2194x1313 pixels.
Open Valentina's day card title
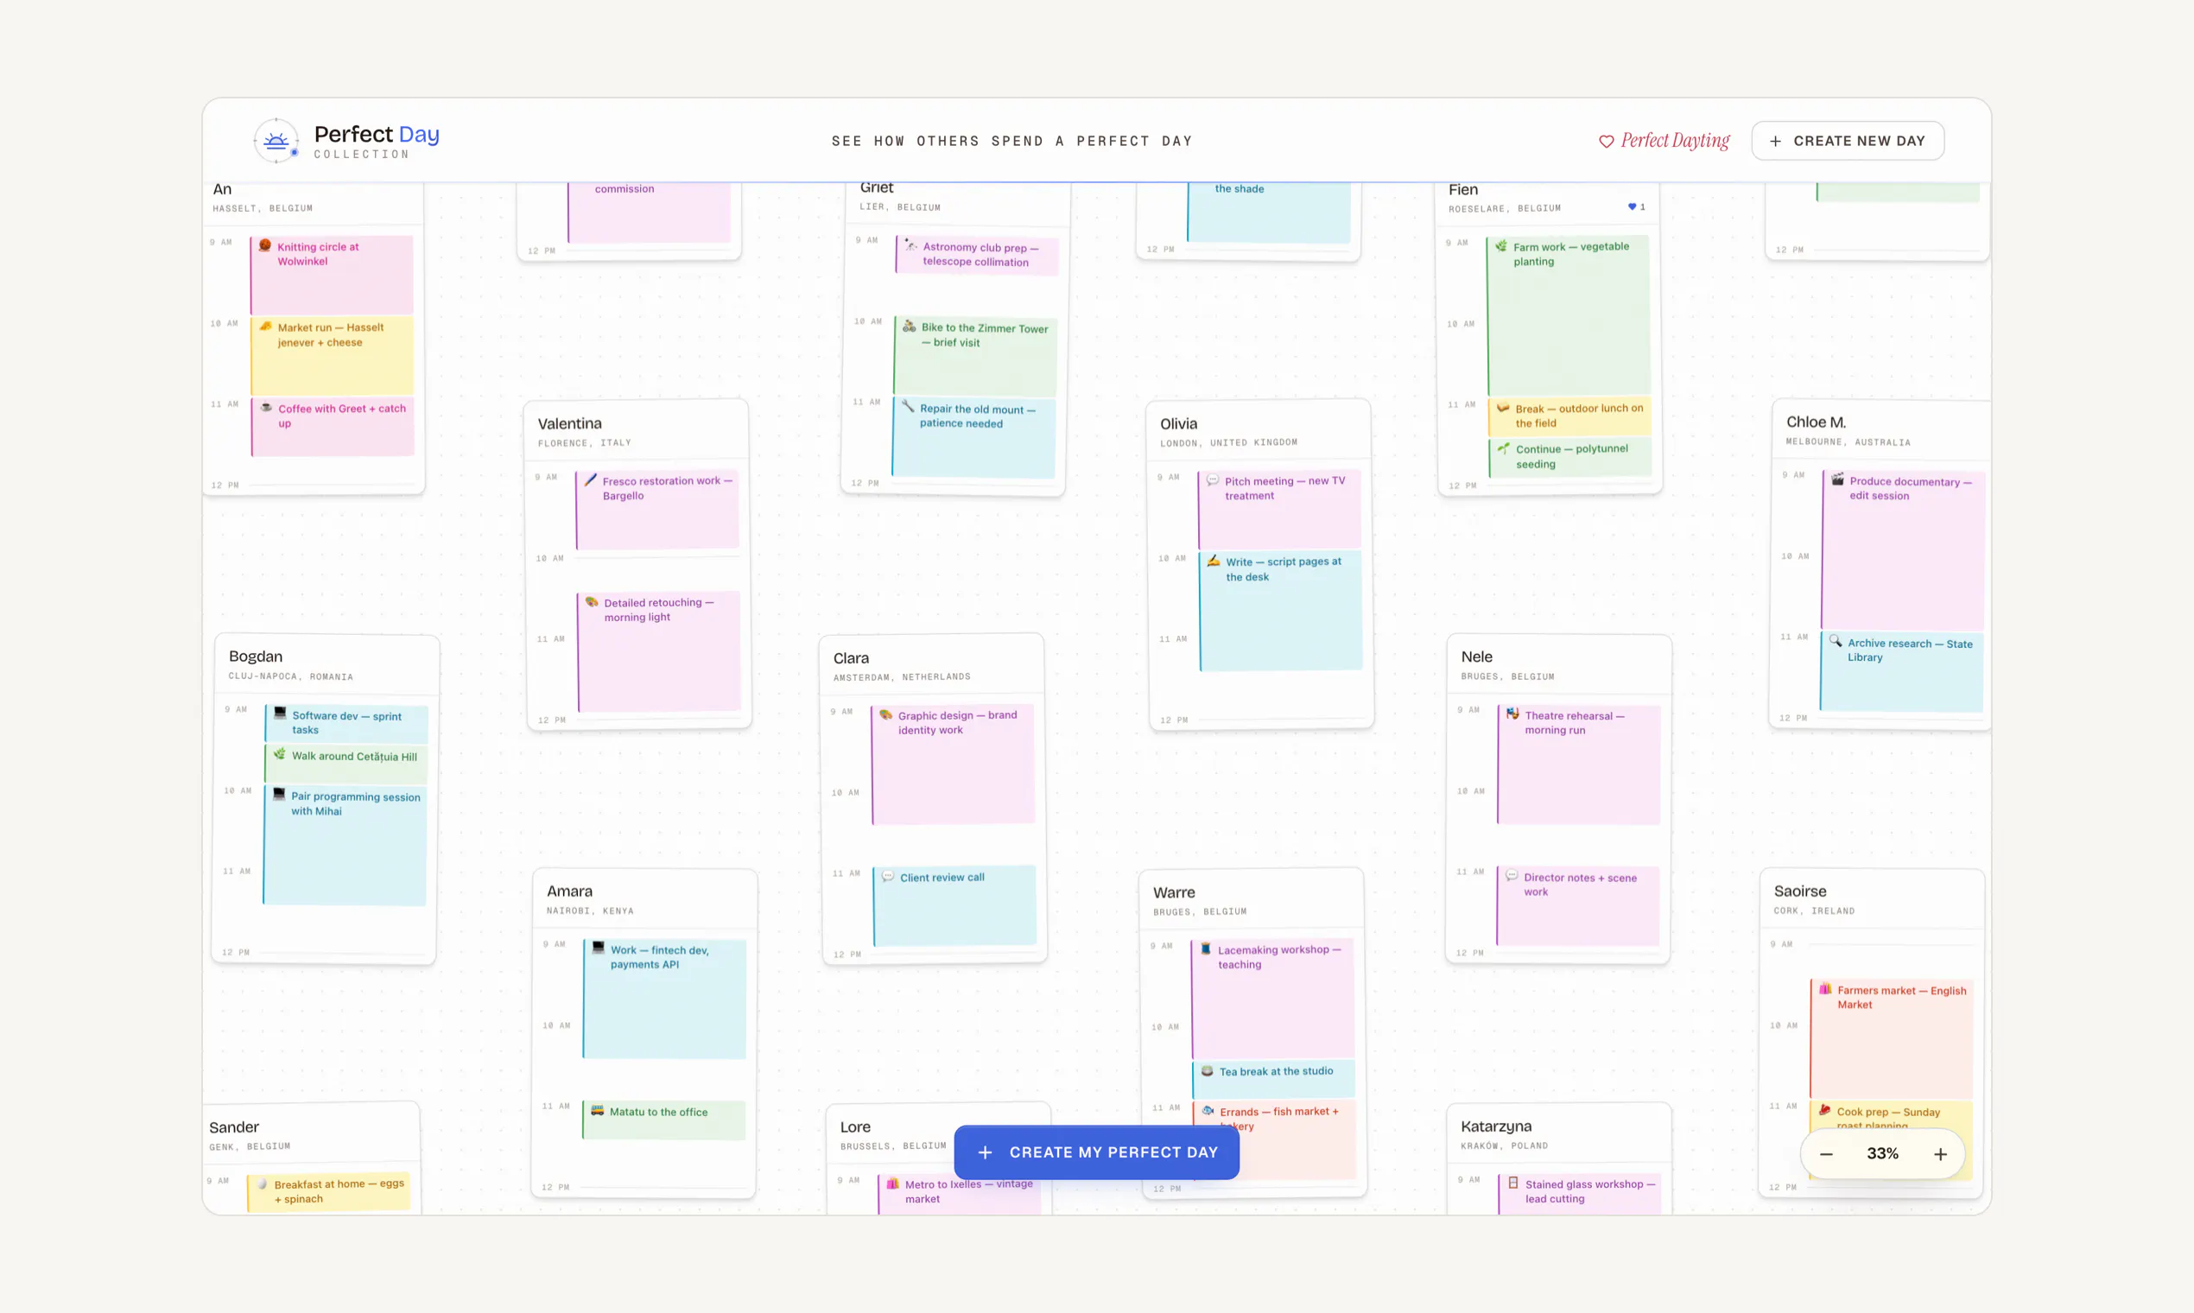coord(570,424)
